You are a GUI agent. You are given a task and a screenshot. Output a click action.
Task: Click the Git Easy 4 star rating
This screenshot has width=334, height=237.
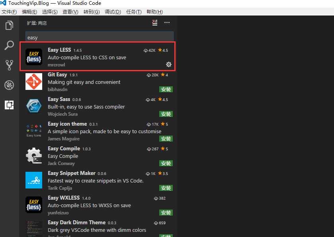tap(164, 75)
